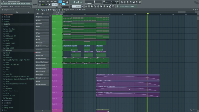Toggle loop recording icon

tap(56, 2)
